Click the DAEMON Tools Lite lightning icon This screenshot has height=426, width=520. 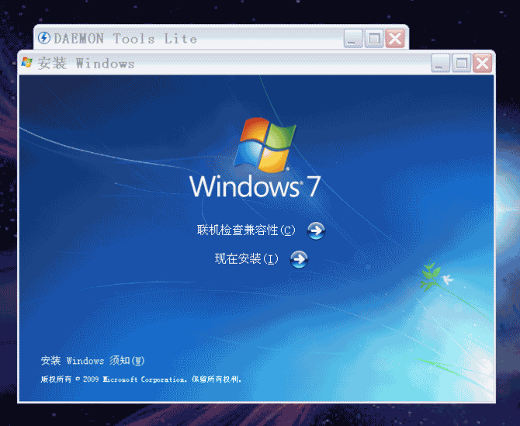pos(44,38)
